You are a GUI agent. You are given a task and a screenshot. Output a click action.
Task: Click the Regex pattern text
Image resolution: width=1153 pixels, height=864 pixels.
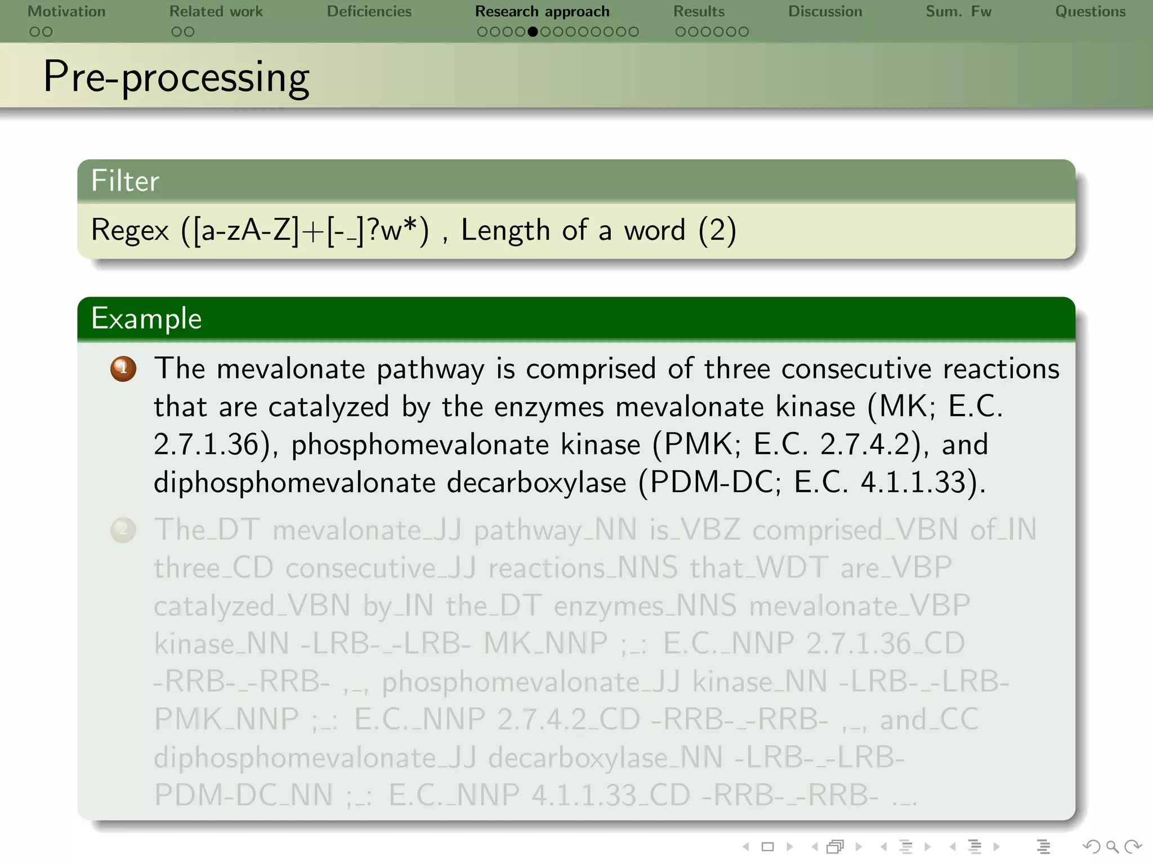click(260, 230)
